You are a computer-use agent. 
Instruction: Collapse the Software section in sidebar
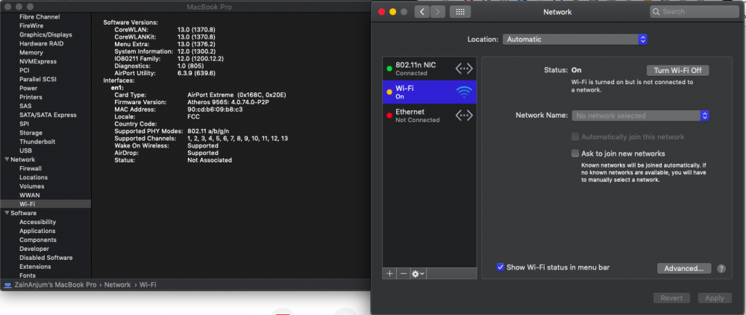[7, 213]
